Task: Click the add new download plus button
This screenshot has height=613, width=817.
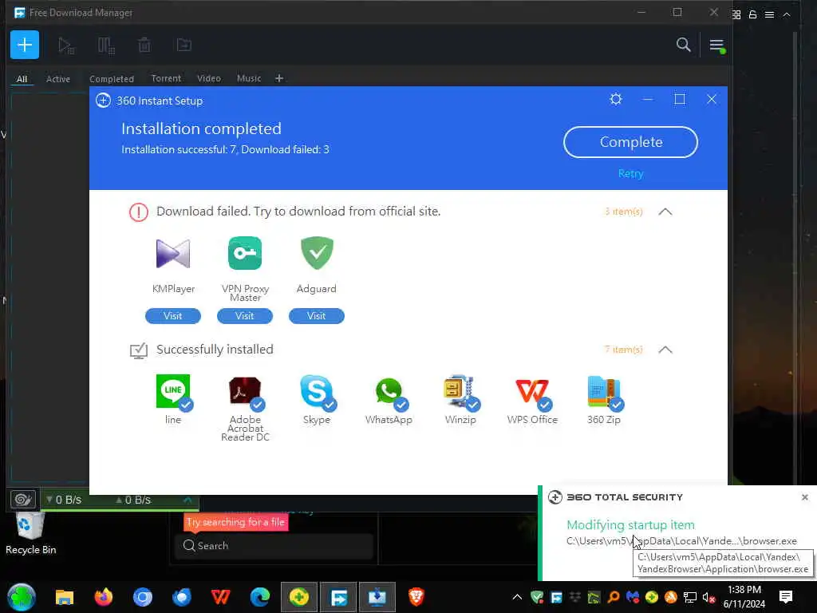Action: pyautogui.click(x=25, y=45)
